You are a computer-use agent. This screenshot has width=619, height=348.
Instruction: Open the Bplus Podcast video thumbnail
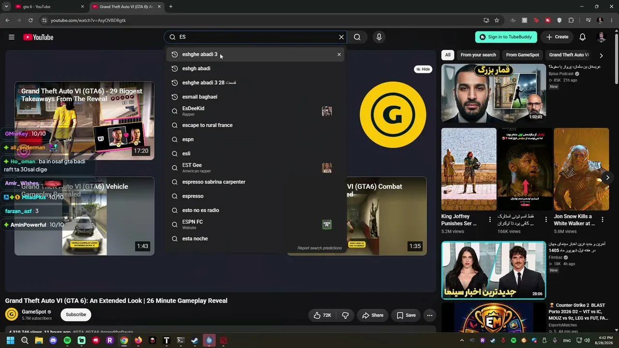click(x=493, y=93)
